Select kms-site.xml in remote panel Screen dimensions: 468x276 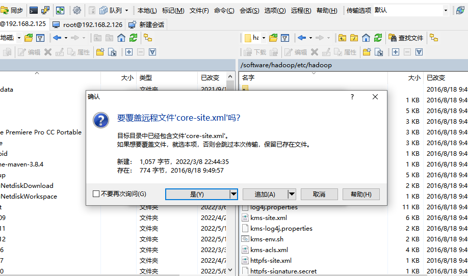(x=269, y=218)
